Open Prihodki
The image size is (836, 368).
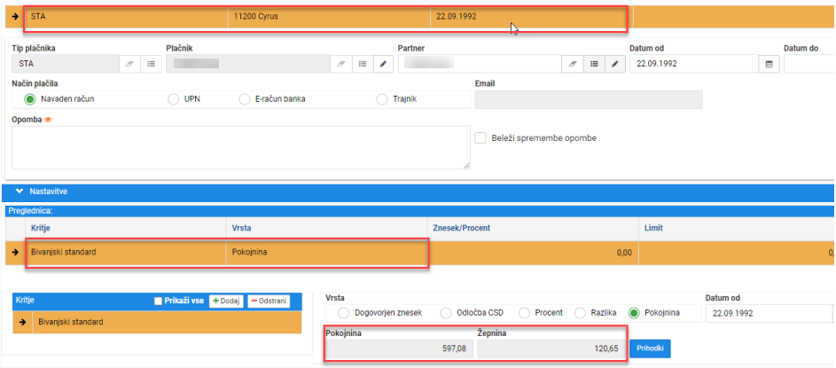650,348
